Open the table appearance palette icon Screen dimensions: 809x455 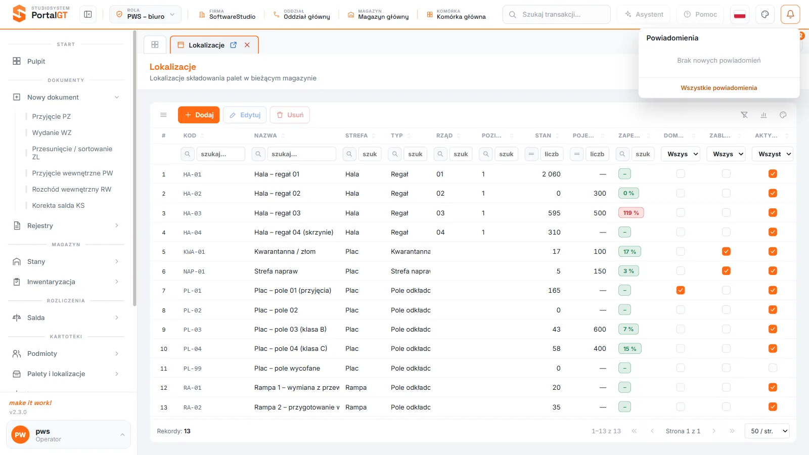click(x=783, y=115)
